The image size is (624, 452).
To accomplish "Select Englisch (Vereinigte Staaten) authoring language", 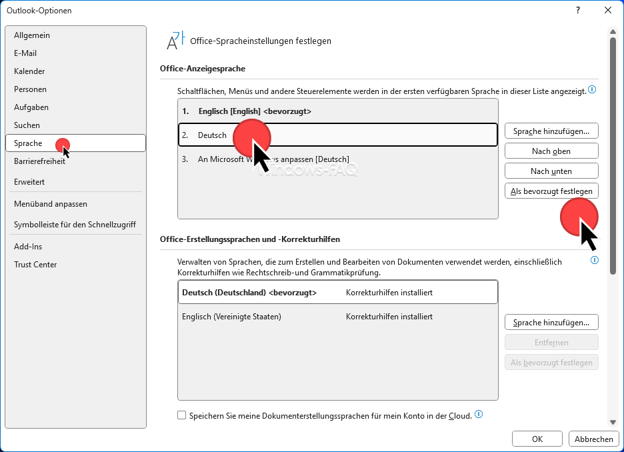I will tap(231, 317).
